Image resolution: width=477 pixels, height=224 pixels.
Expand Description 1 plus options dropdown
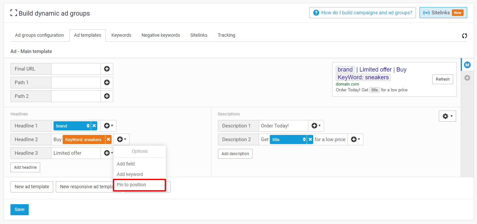pos(316,126)
